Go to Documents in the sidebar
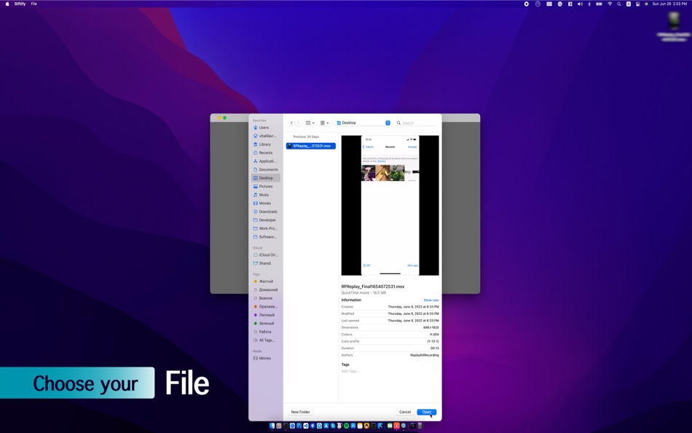This screenshot has width=692, height=433. pyautogui.click(x=265, y=170)
